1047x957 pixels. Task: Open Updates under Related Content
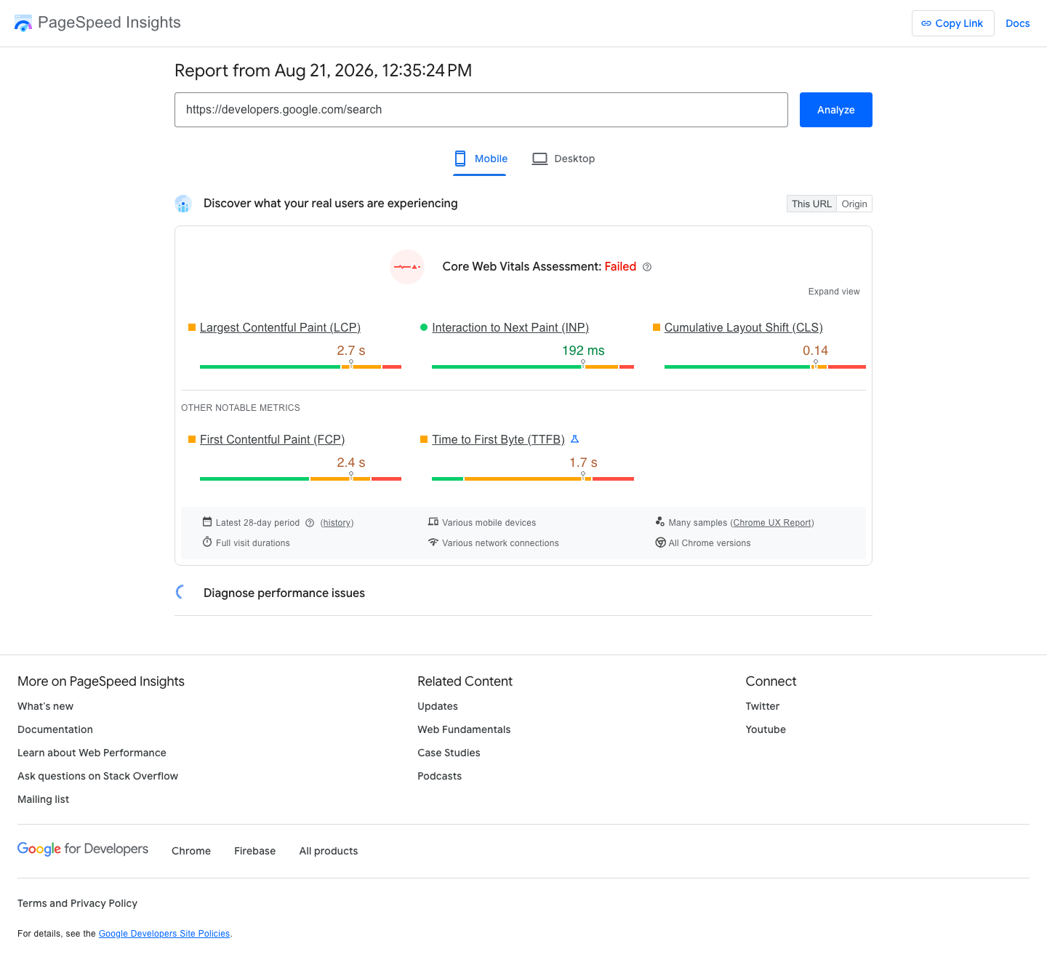(438, 706)
